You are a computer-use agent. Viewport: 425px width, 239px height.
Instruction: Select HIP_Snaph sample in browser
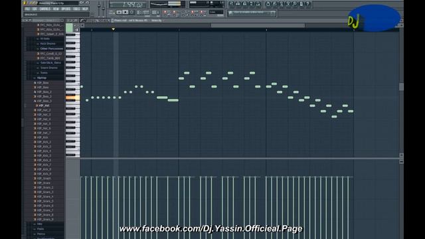[44, 179]
